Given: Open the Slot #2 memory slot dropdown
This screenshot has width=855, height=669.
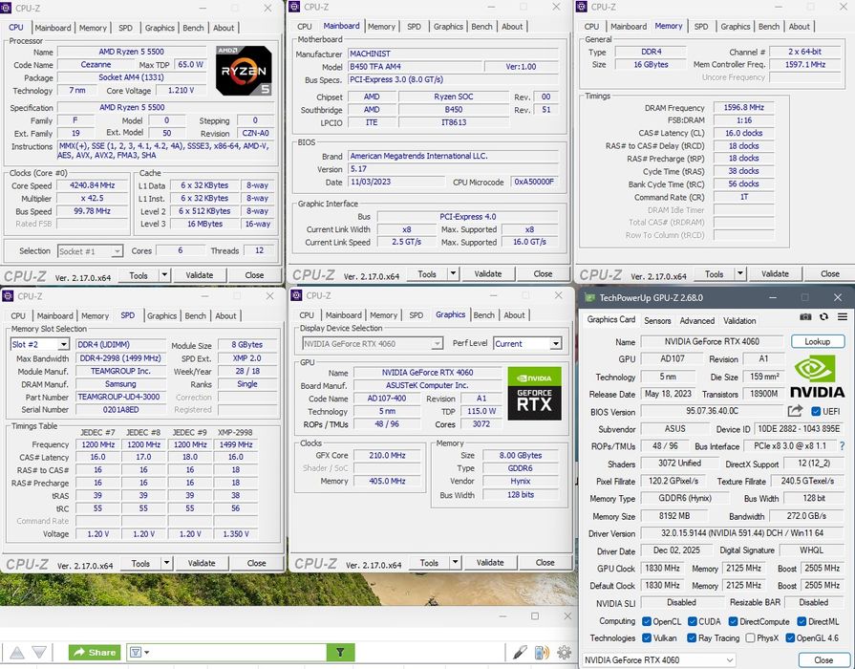Looking at the screenshot, I should tap(39, 344).
